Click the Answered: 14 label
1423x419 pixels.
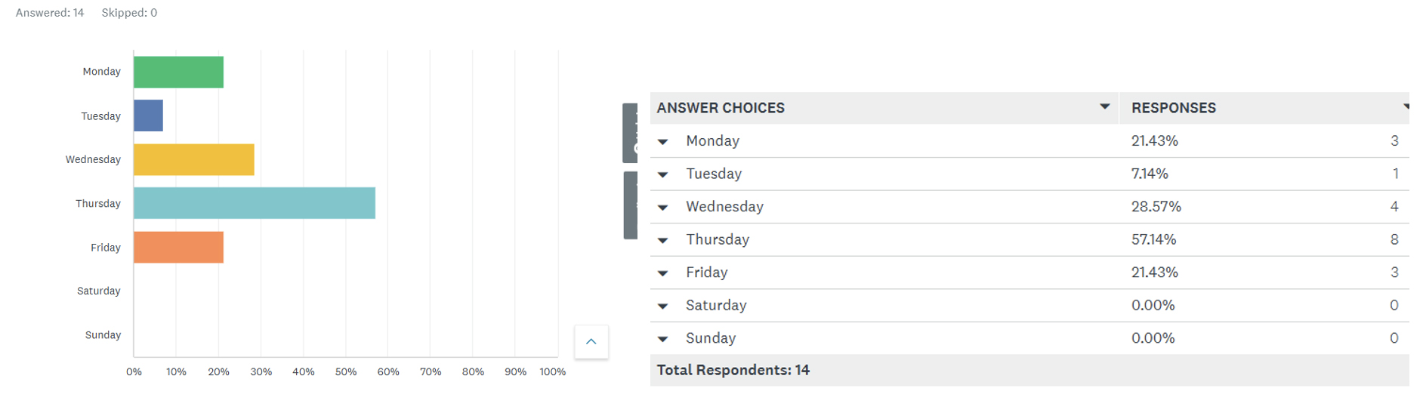click(50, 13)
